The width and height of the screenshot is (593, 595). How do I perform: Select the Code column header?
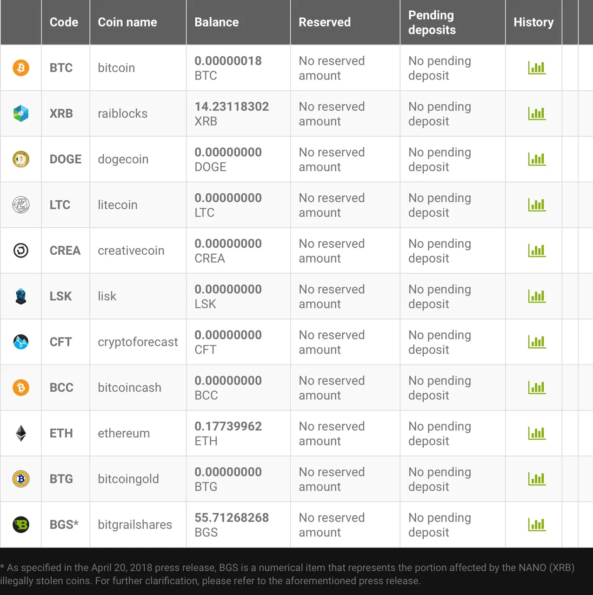pyautogui.click(x=64, y=22)
